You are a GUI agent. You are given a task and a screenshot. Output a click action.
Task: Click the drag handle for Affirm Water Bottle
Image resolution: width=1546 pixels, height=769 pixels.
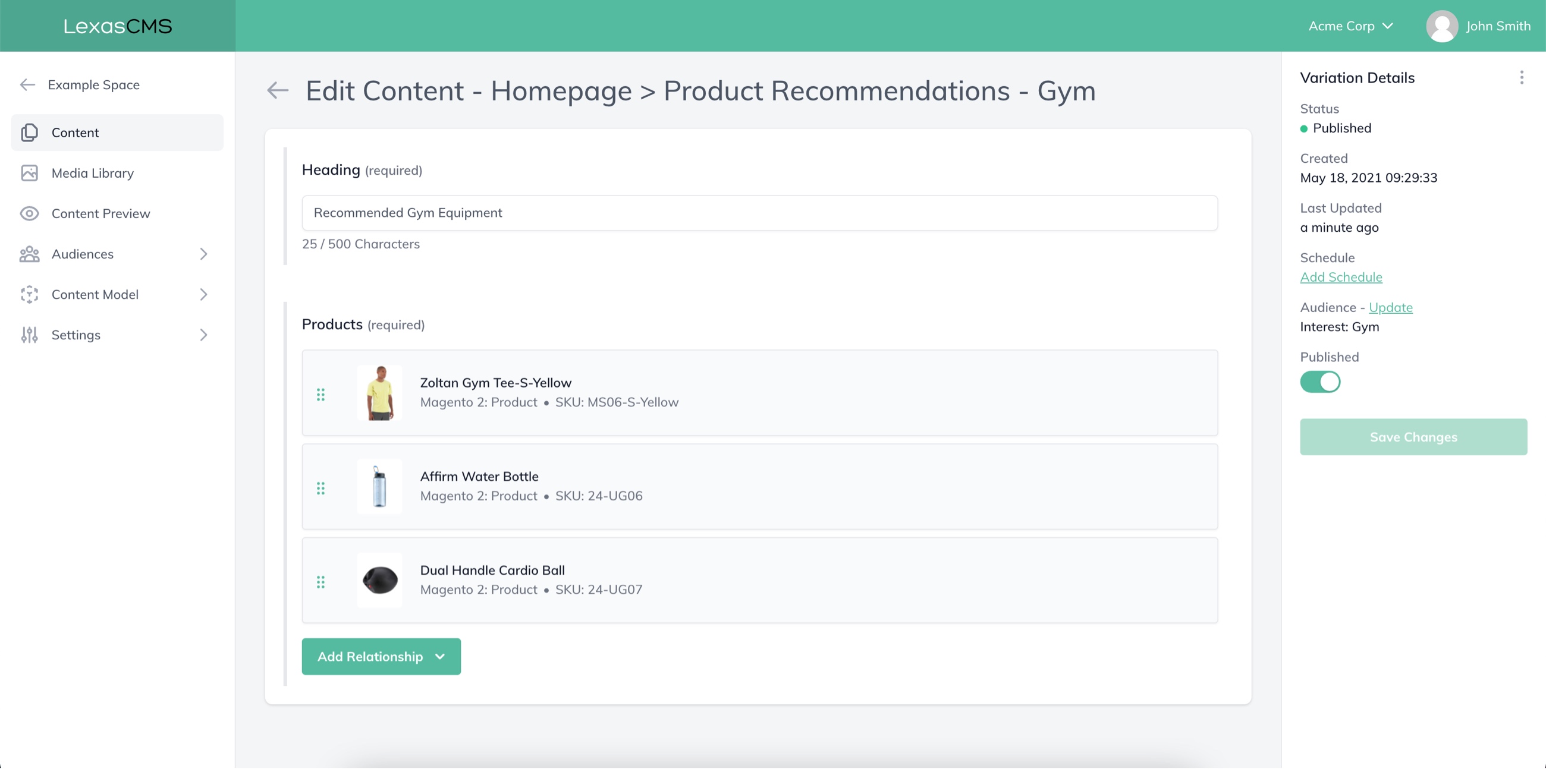[320, 488]
